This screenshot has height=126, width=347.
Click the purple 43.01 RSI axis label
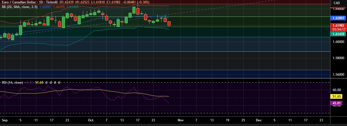336,103
